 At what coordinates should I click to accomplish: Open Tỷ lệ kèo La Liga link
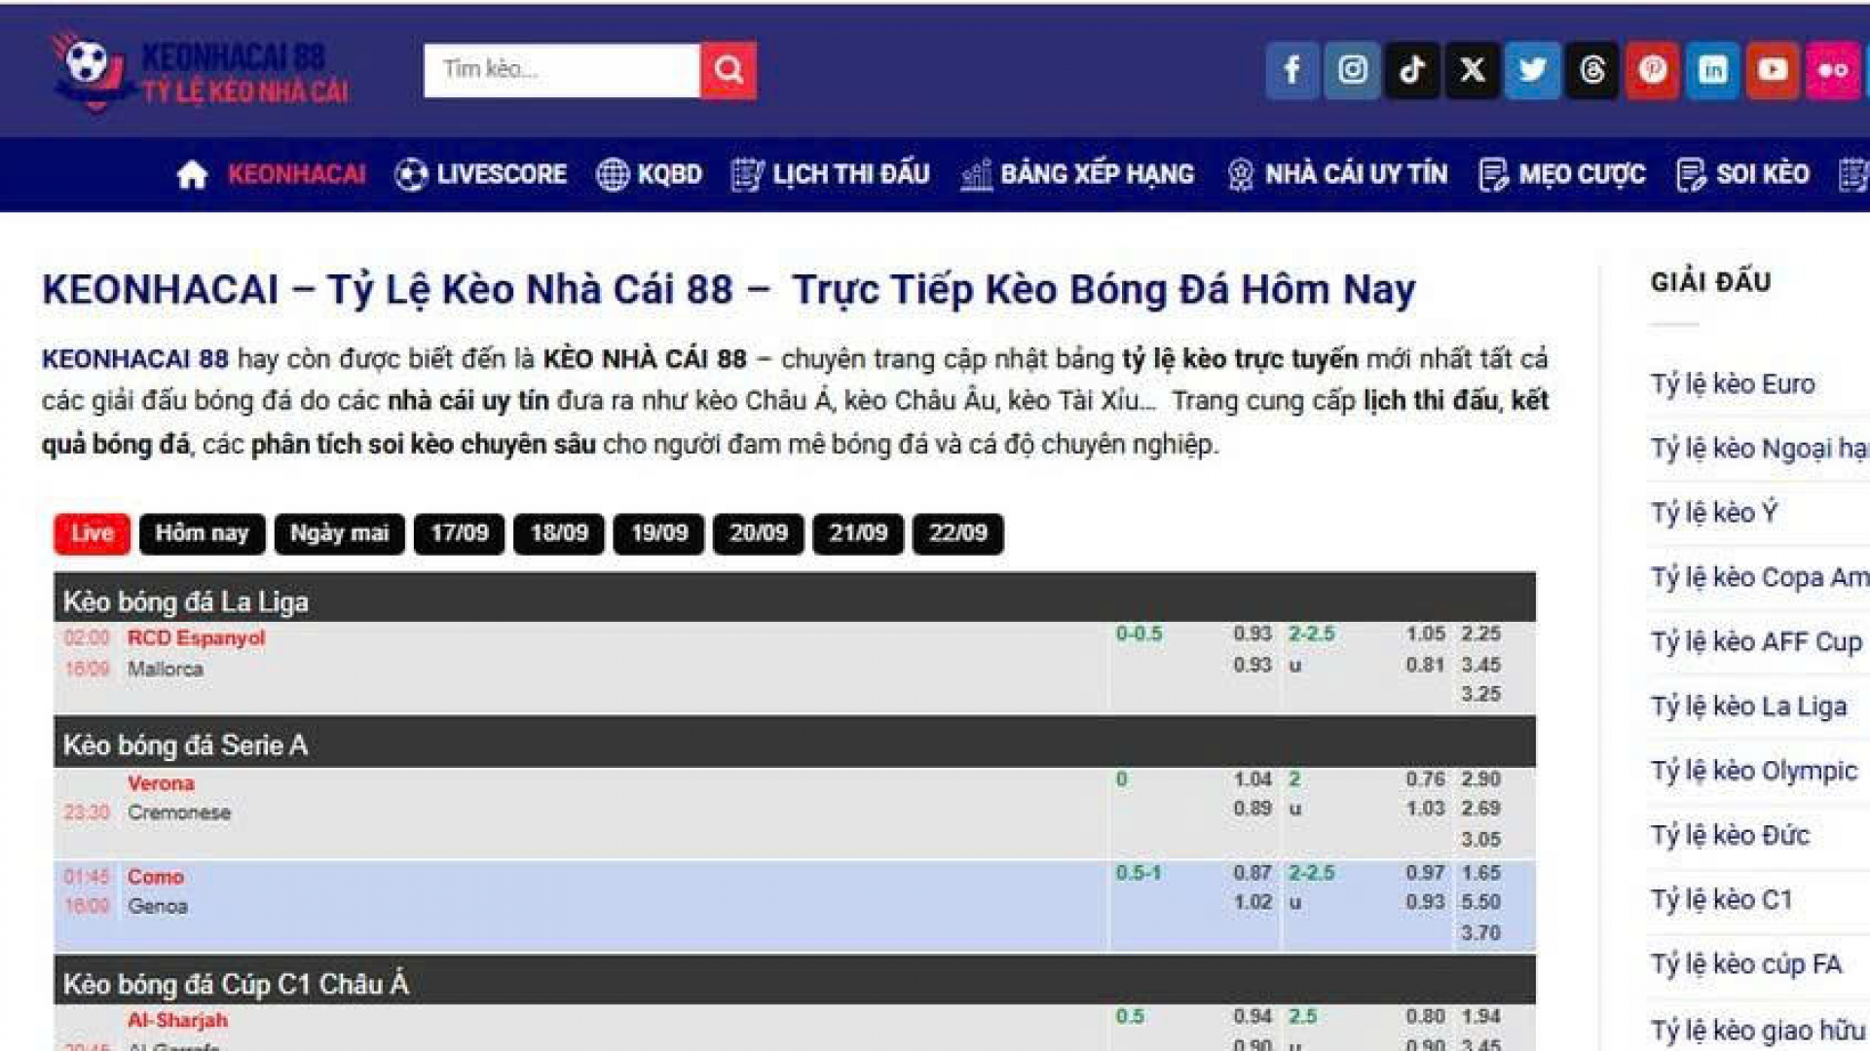(1747, 707)
